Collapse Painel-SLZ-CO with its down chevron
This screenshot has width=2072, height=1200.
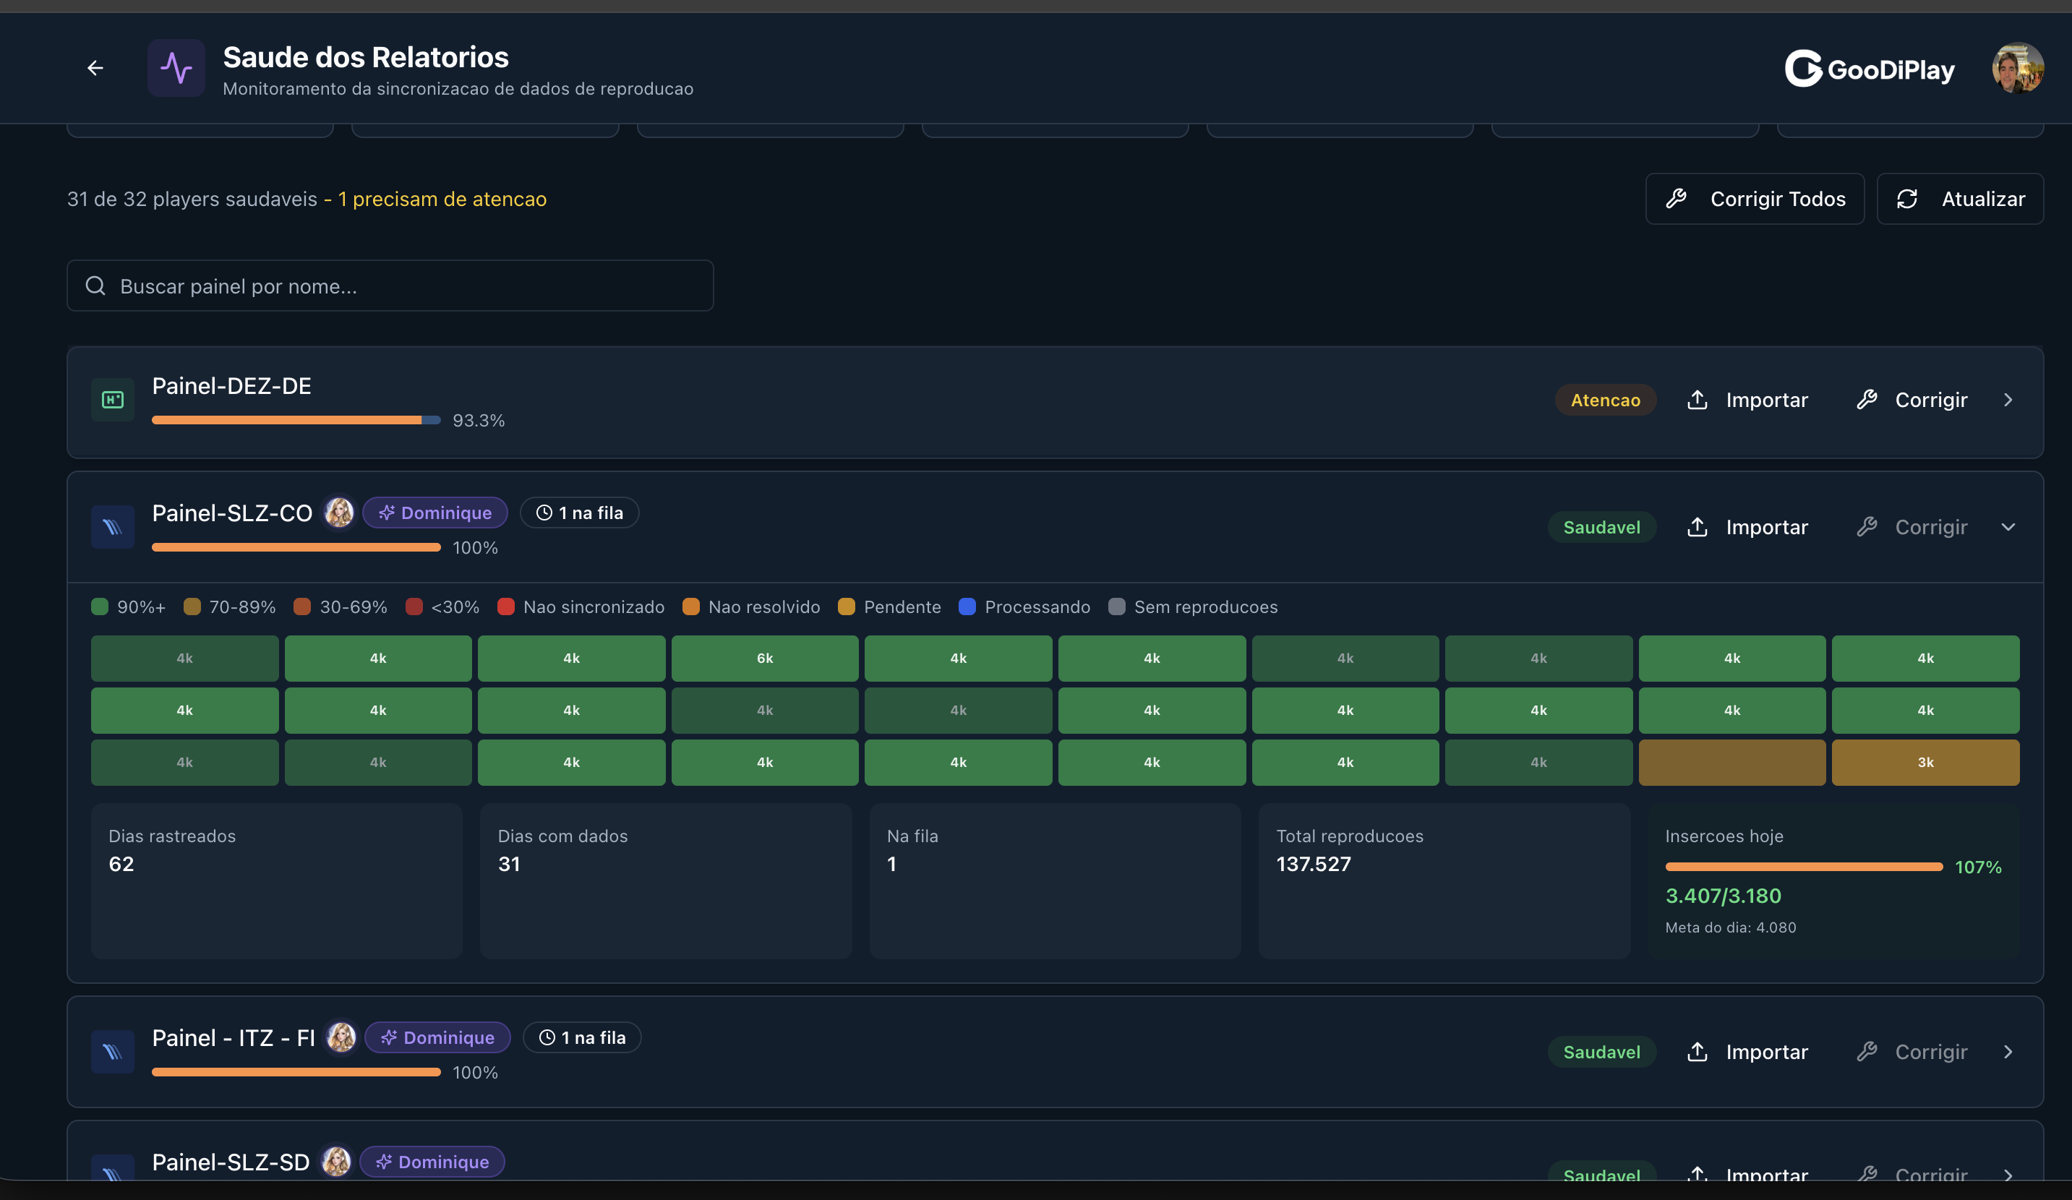(2008, 528)
